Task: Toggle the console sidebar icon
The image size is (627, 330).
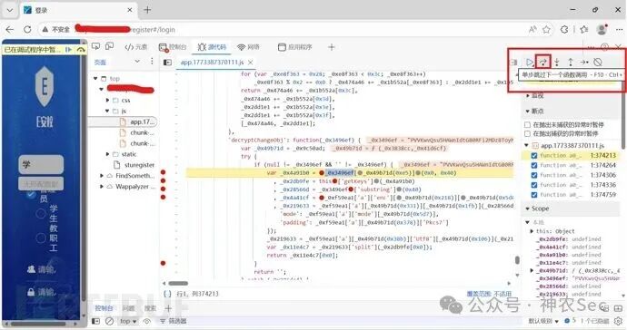Action: point(95,321)
